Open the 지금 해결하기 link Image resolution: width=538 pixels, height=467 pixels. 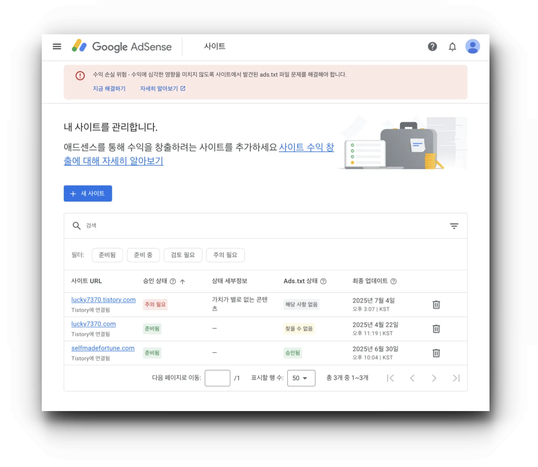click(109, 88)
